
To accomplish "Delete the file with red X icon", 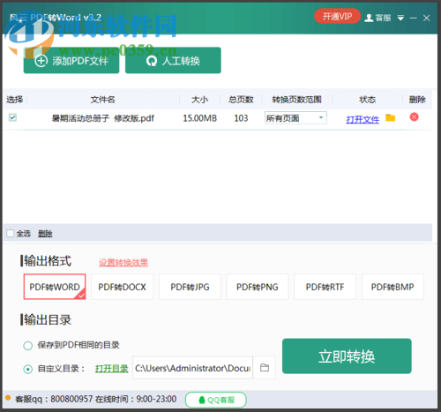I will (415, 117).
